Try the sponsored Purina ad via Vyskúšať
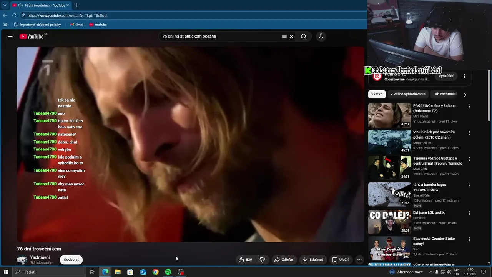The width and height of the screenshot is (492, 277). [446, 76]
